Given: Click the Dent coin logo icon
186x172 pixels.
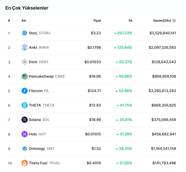Looking at the screenshot, I should [x=25, y=62].
